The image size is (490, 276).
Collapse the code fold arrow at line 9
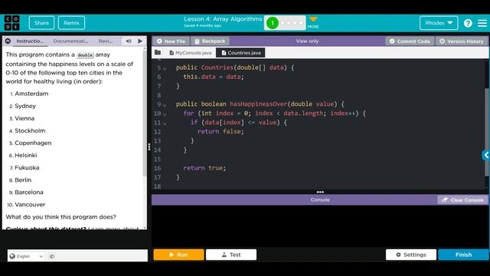click(165, 105)
